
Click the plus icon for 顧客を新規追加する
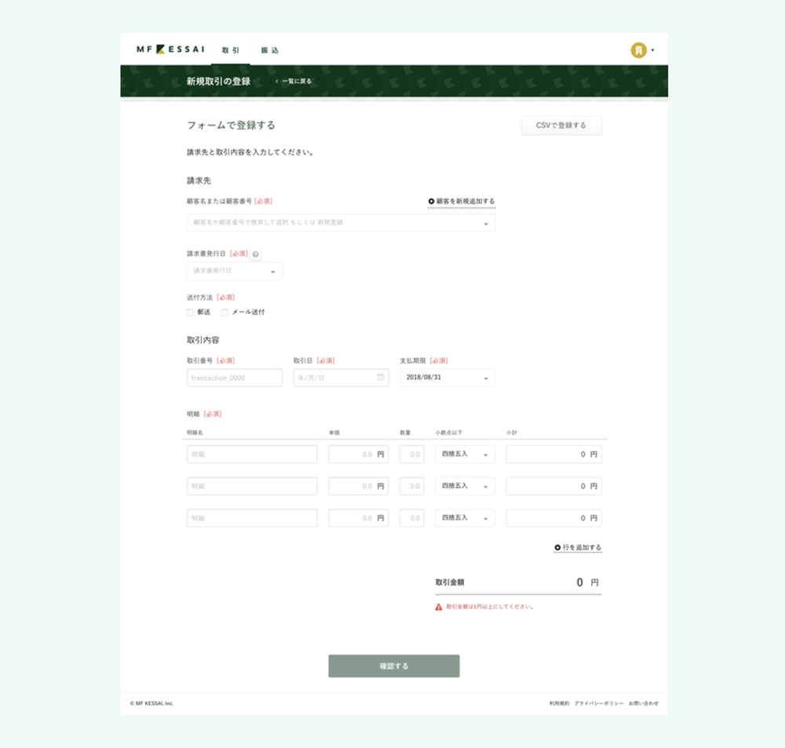[431, 202]
